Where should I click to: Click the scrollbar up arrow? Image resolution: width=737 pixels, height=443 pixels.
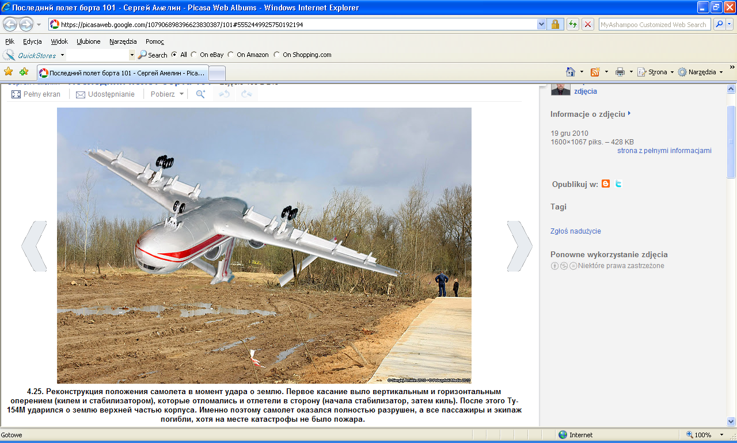(731, 89)
